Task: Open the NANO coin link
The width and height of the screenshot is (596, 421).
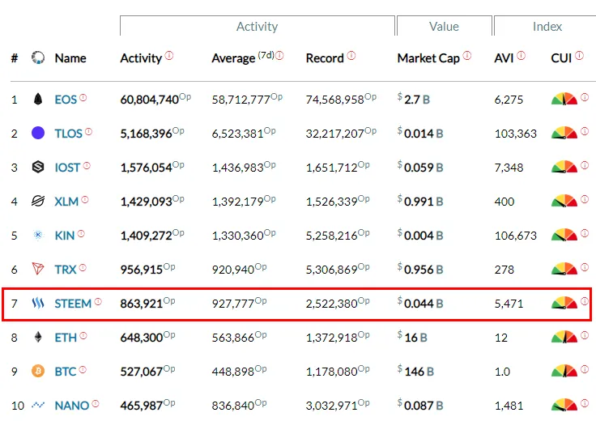Action: pyautogui.click(x=72, y=406)
